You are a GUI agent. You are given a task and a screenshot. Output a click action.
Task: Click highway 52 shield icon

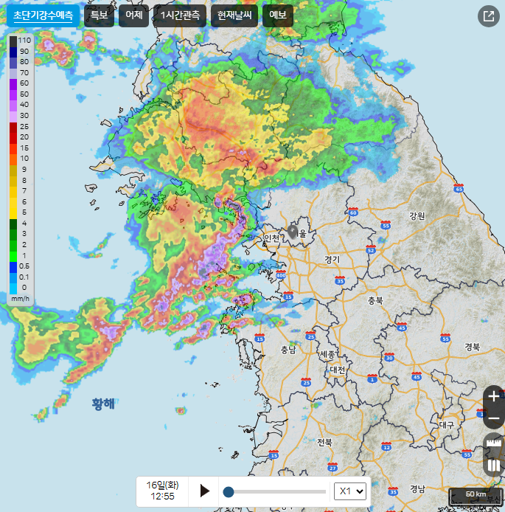371,249
